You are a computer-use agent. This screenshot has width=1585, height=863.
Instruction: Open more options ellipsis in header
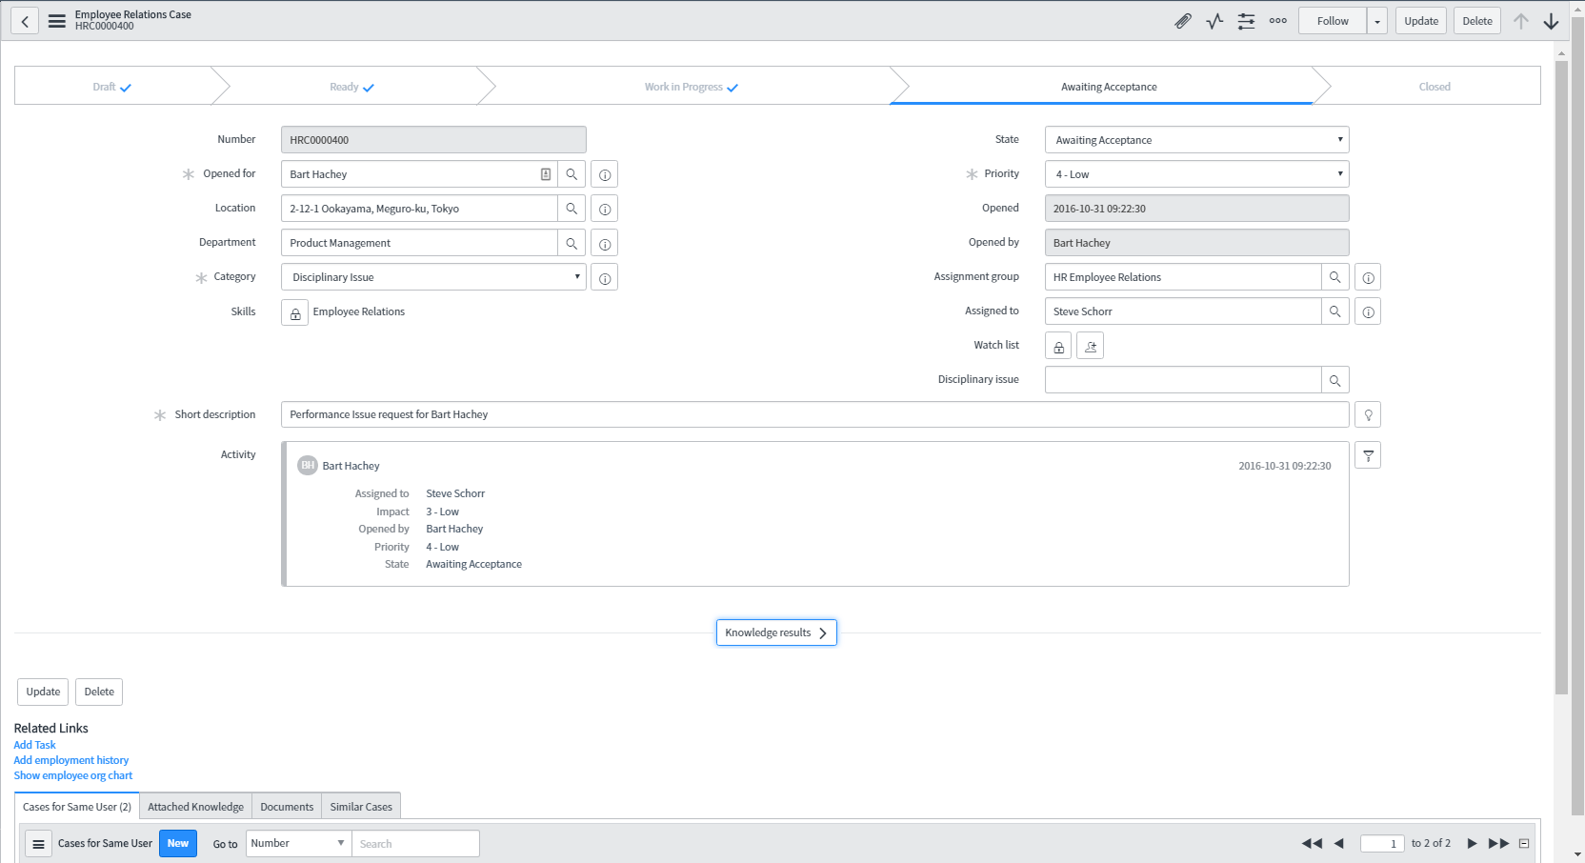[x=1278, y=21]
